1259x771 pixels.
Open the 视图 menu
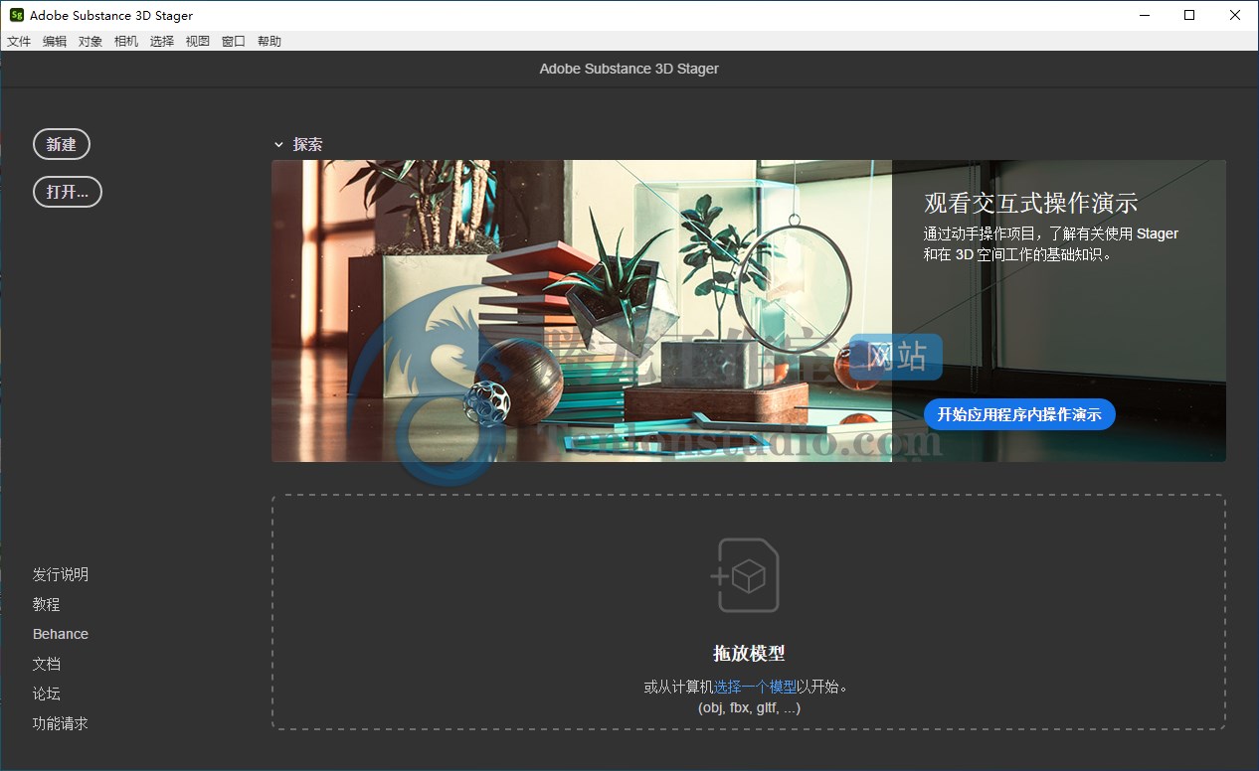198,41
